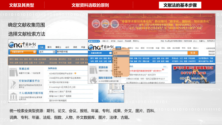
Task: Open the English link in the top bar
Action: 120,41
